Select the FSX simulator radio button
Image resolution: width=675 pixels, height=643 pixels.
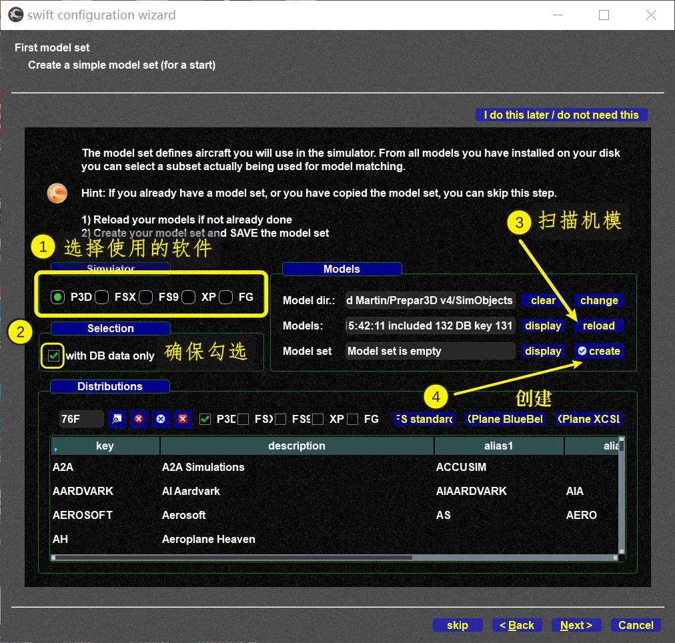tap(101, 297)
